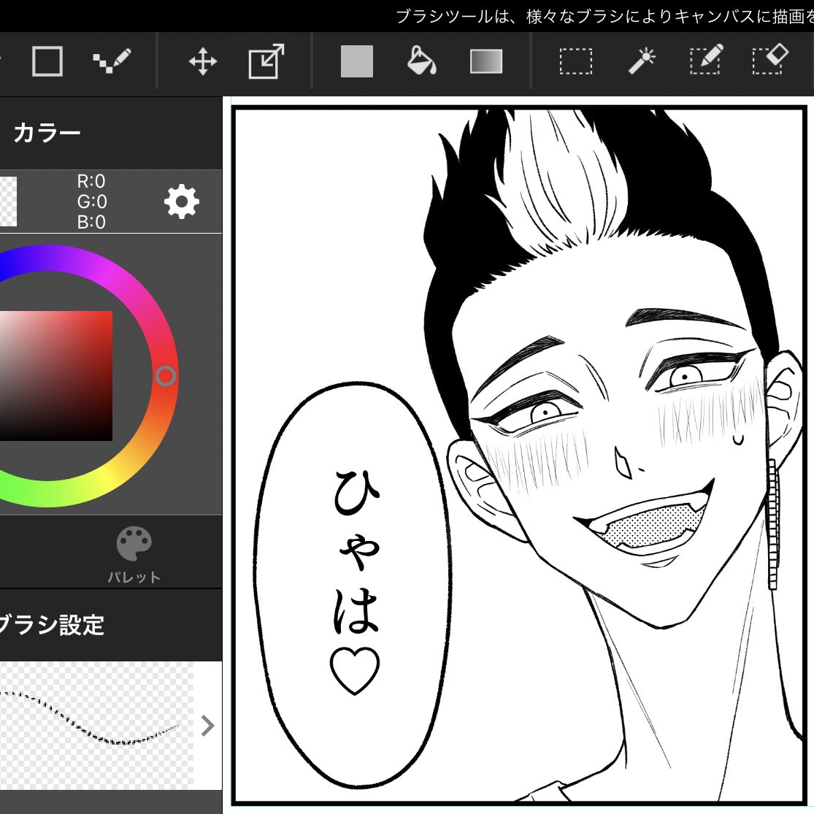Click the brush tool hint text

(604, 16)
